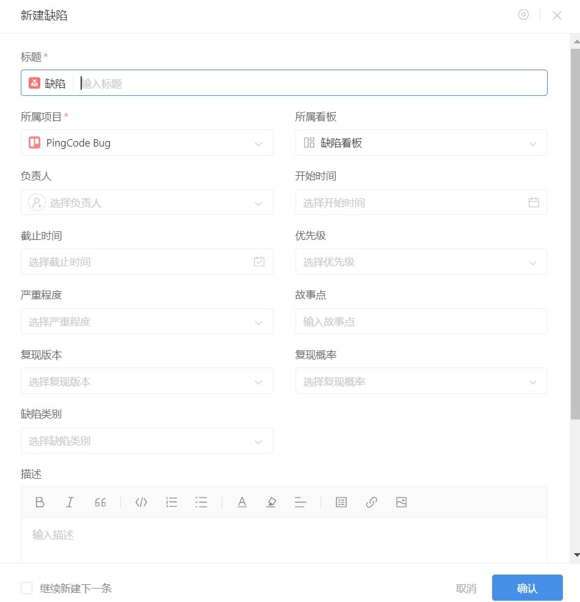Click the 确认 confirm button

527,587
